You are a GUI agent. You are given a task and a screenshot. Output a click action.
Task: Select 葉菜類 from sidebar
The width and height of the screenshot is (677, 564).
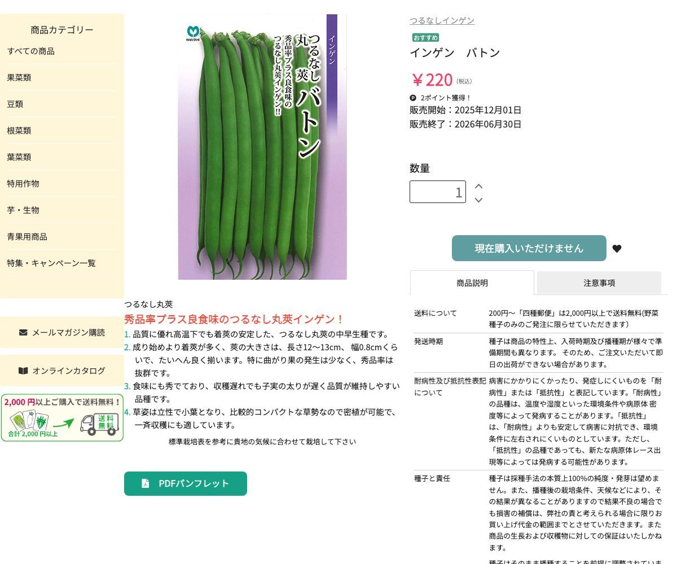19,157
